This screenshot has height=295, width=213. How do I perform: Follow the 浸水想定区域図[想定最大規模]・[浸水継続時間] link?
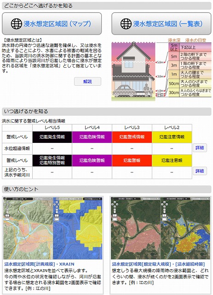coord(158,264)
